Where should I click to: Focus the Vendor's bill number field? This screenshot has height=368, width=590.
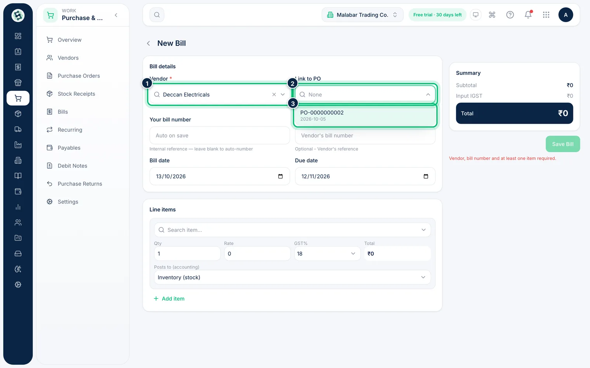[365, 136]
